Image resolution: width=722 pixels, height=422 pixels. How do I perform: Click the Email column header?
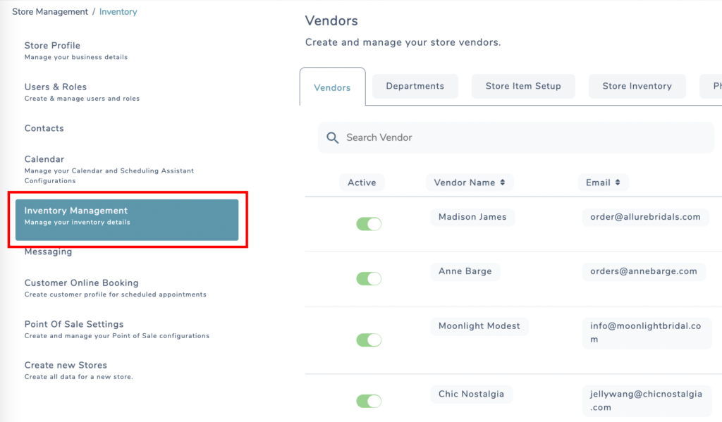point(603,182)
